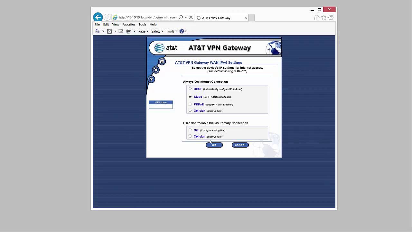This screenshot has width=412, height=232.
Task: Click the Static label text
Action: 198,97
